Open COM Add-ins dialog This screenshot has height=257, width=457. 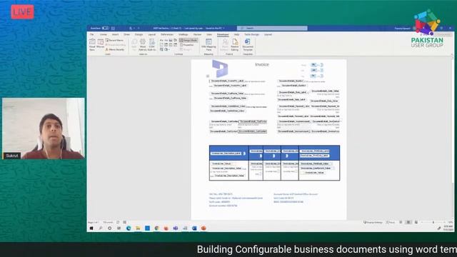tap(152, 44)
